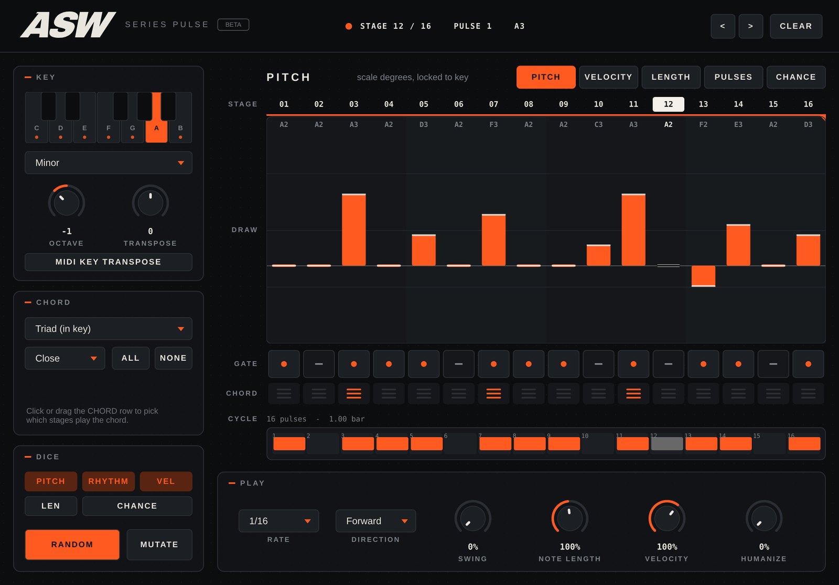Enable chord icon for stage 09
The width and height of the screenshot is (839, 585).
click(x=564, y=393)
